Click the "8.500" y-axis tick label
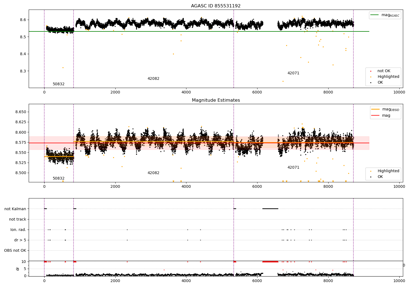The image size is (410, 287). tap(21, 173)
